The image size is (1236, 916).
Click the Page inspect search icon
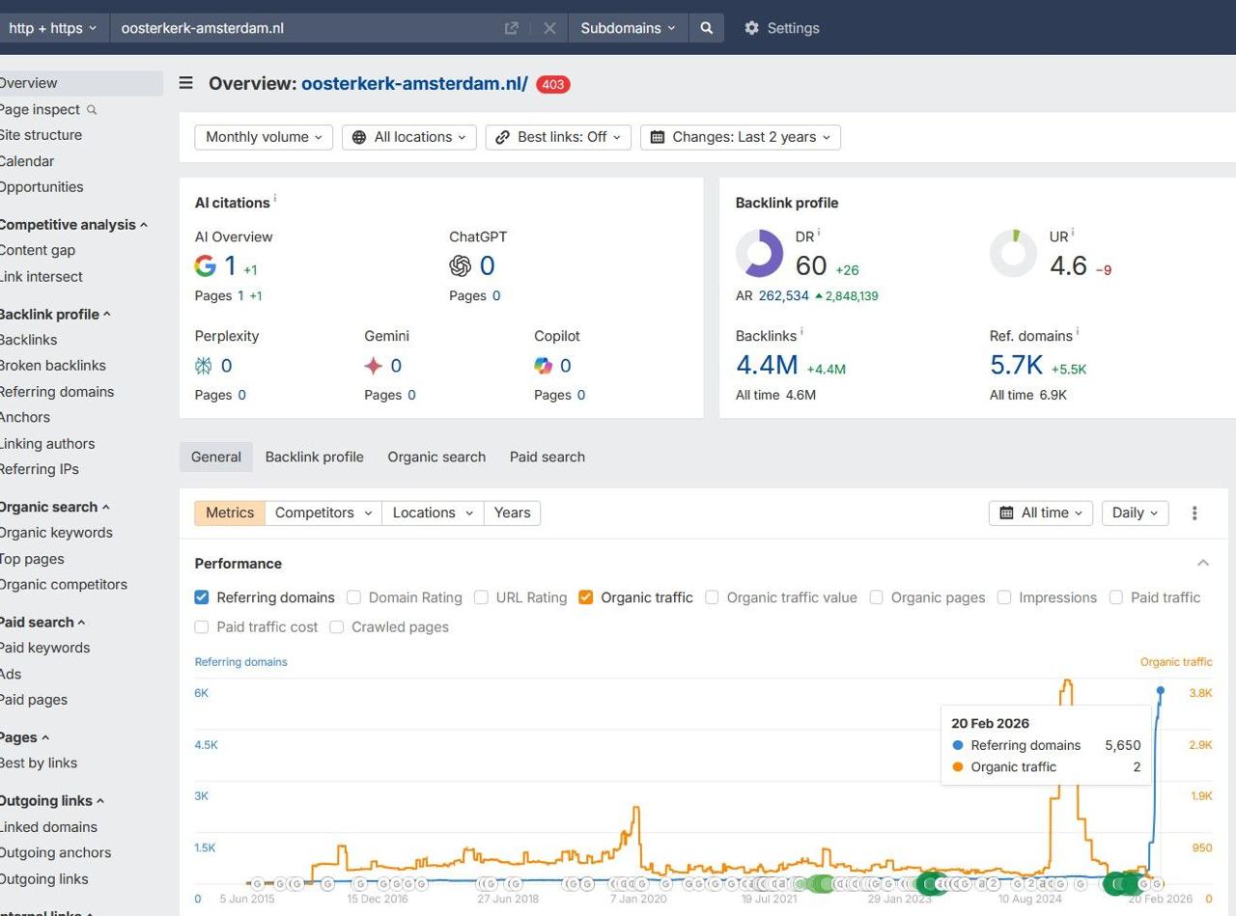point(92,110)
